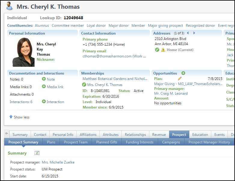
Task: Click the Major donor constituency link
Action: click(118, 26)
